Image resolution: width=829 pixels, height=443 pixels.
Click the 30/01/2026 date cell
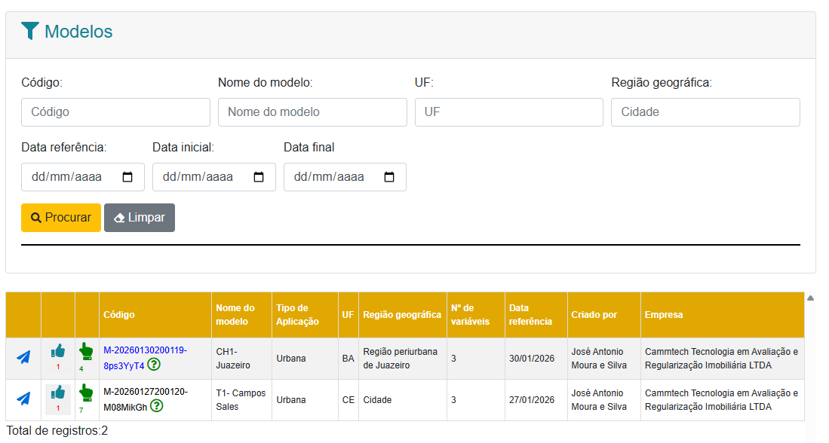tap(536, 359)
